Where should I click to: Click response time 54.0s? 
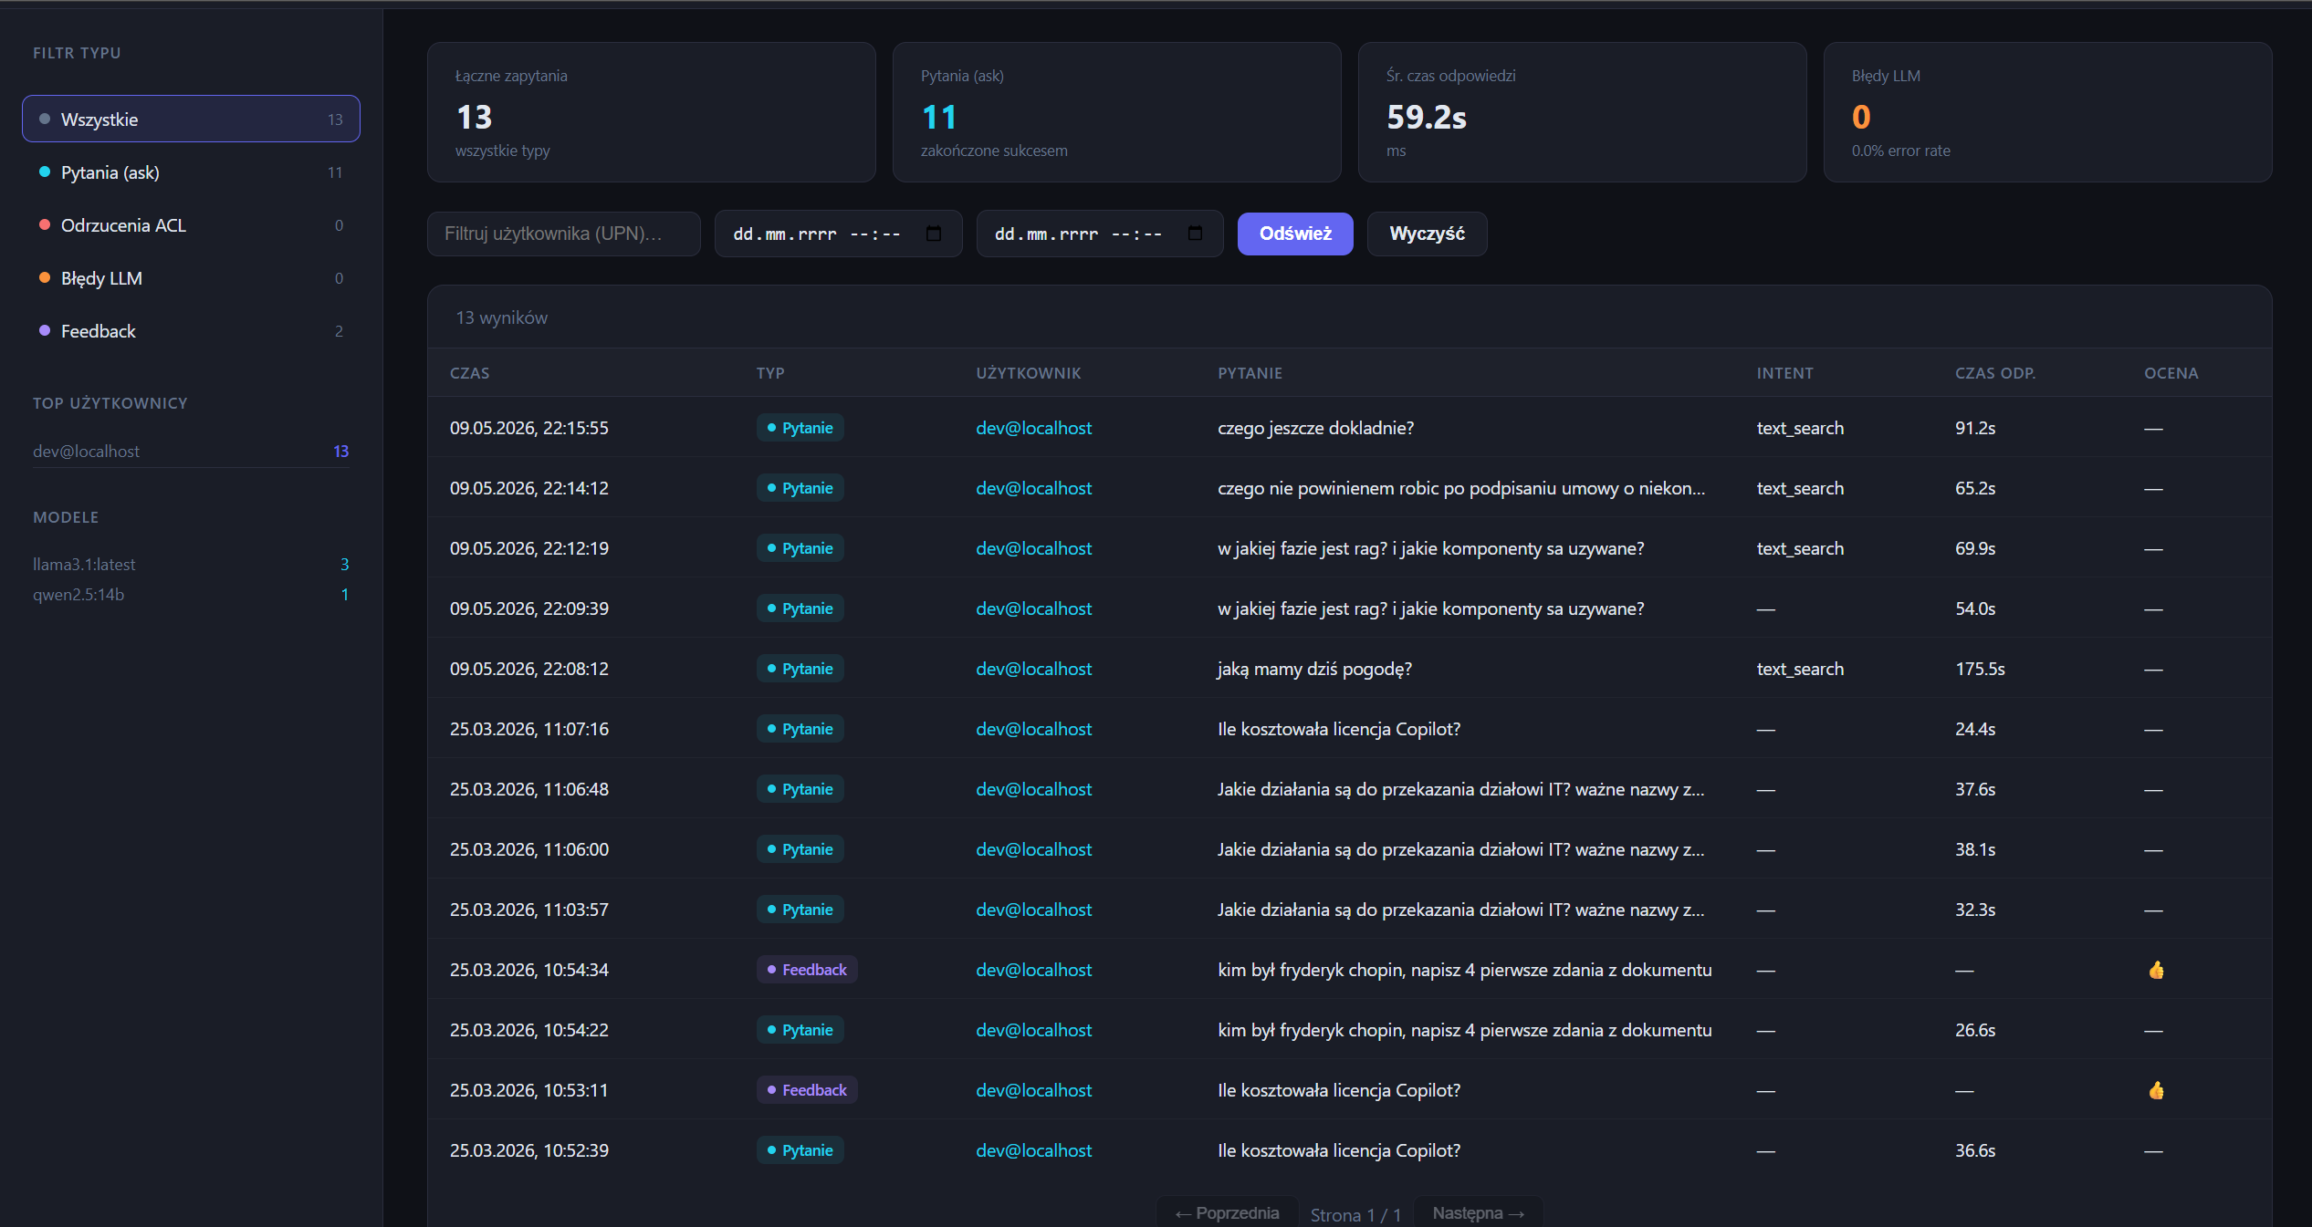tap(1975, 608)
